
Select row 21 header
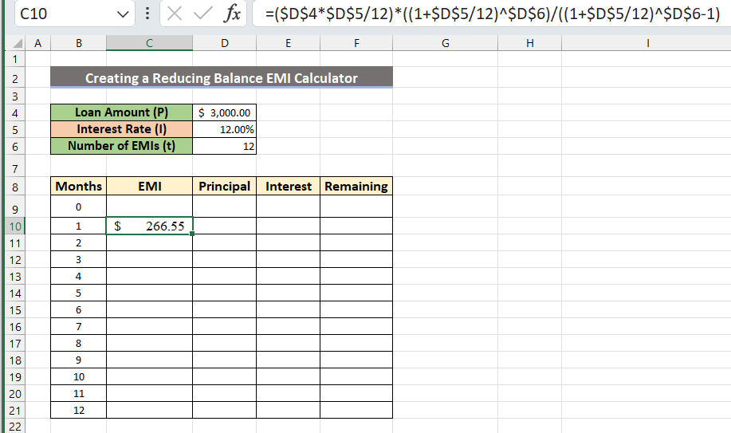15,411
